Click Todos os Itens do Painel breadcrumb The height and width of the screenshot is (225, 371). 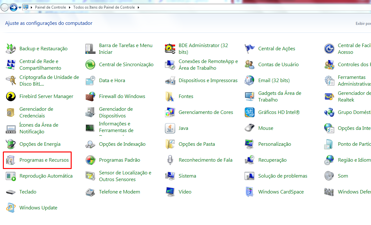pyautogui.click(x=104, y=7)
